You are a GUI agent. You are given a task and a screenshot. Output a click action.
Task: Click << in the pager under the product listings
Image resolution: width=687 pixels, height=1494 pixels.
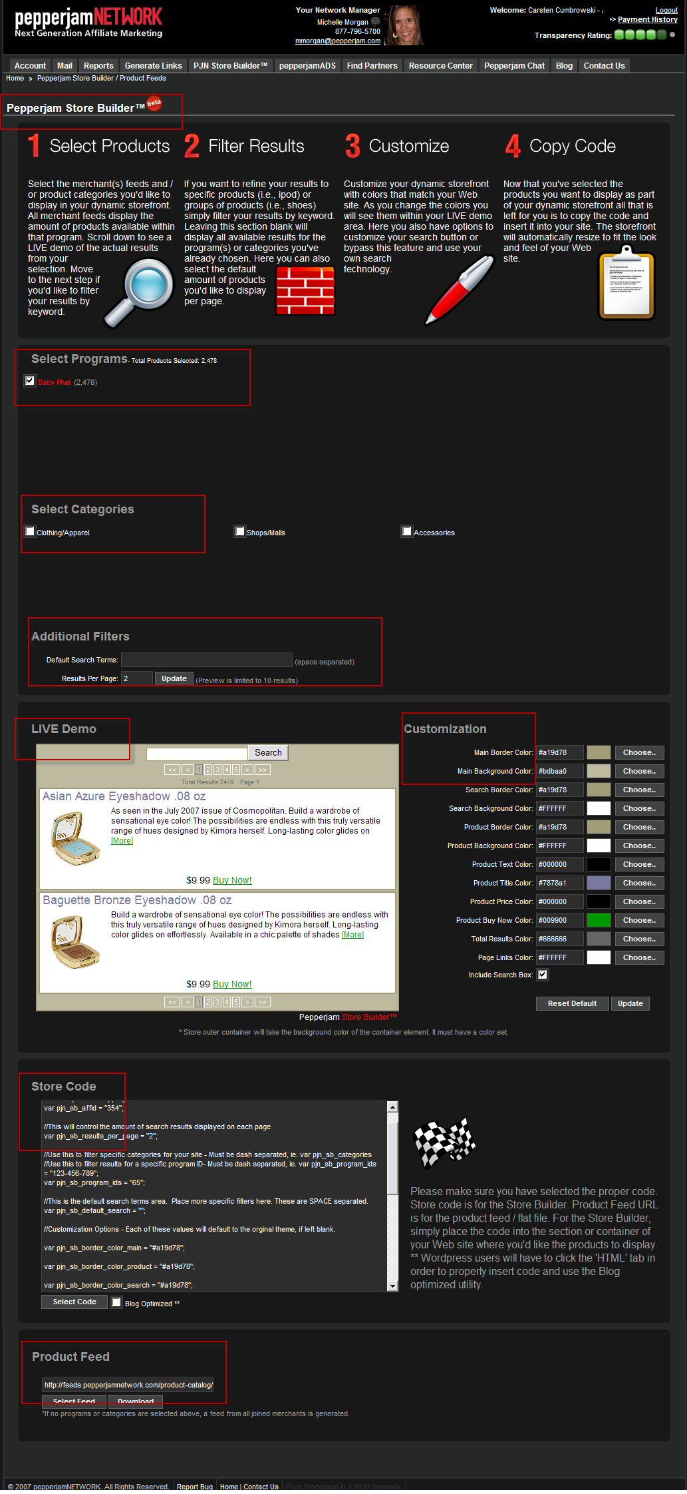172,1002
